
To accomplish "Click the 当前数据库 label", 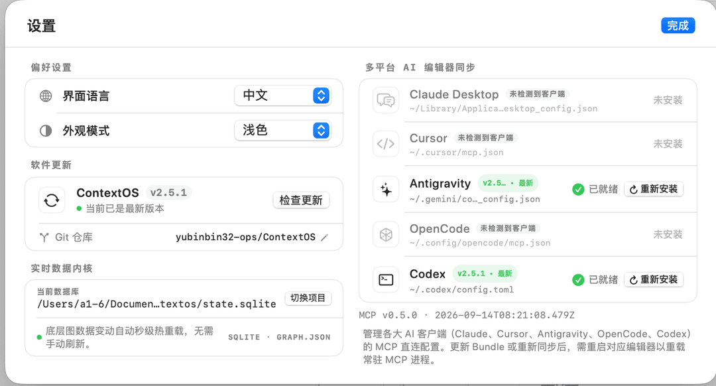I will [x=58, y=291].
